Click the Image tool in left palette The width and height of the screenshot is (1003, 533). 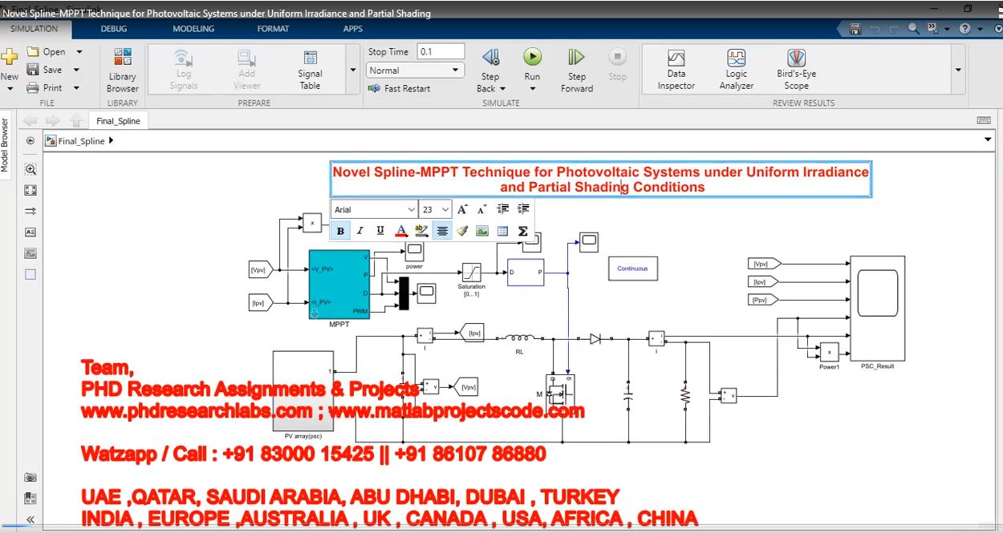tap(30, 252)
